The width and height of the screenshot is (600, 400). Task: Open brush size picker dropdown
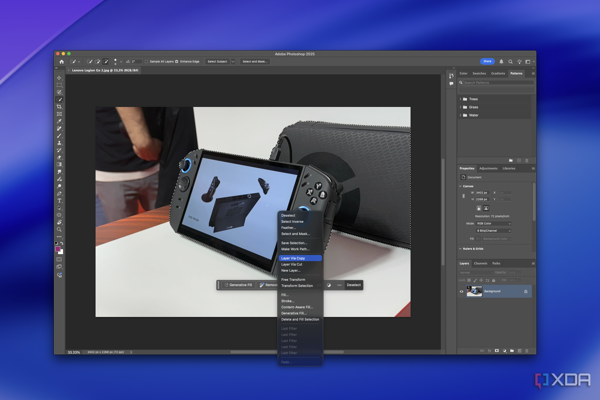coord(121,62)
